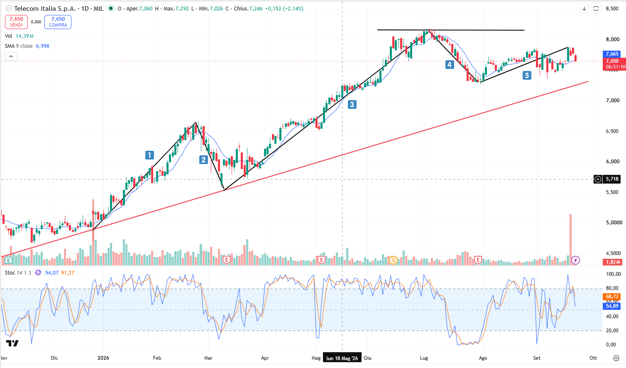
Task: Click the TradingView logo
Action: click(x=12, y=343)
